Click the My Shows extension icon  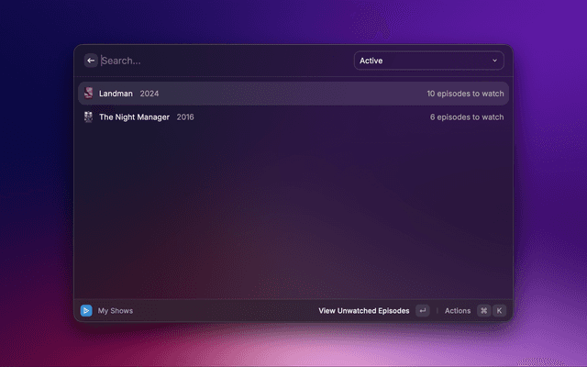(86, 311)
